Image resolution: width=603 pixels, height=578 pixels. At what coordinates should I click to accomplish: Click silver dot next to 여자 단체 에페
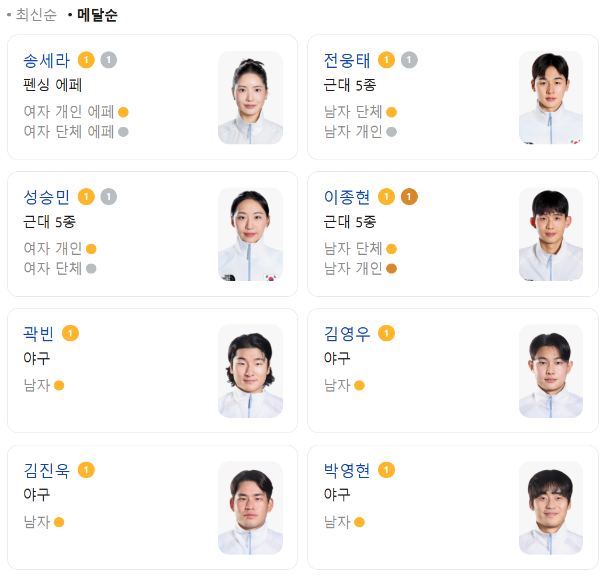tap(123, 132)
